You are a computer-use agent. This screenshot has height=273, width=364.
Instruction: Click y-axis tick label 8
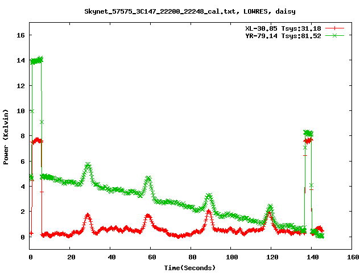click(x=23, y=136)
